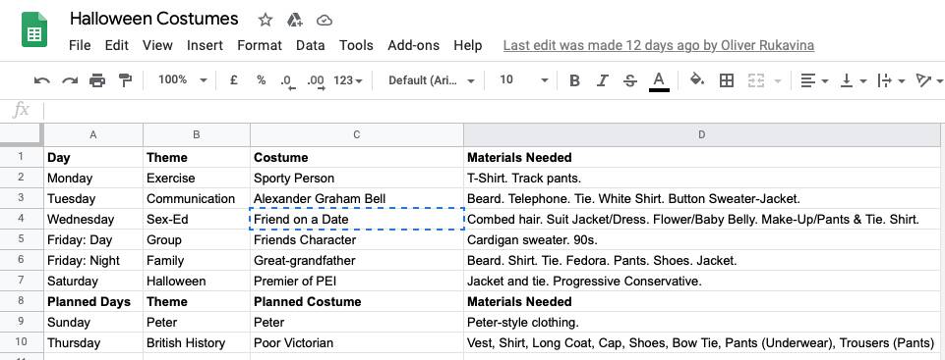Format as currency with pound icon
The image size is (945, 360).
click(234, 79)
